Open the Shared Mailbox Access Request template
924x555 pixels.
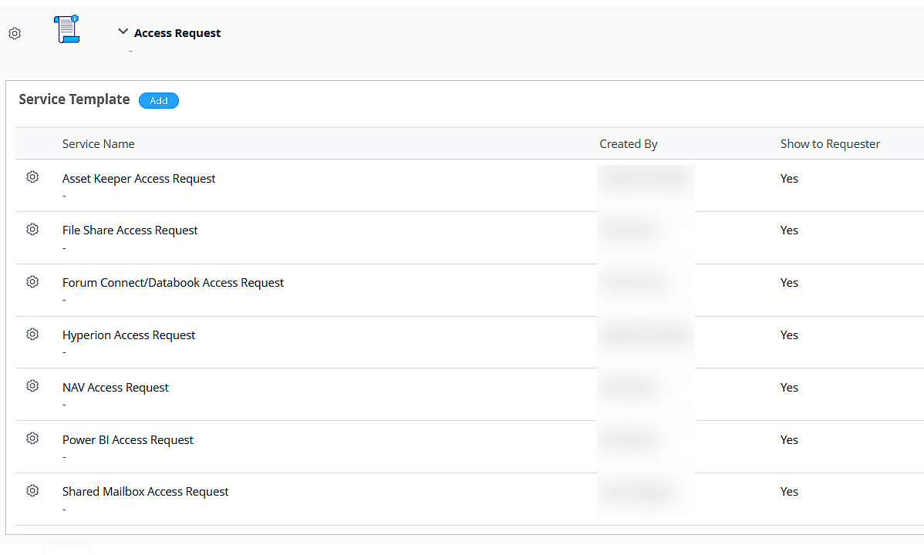[x=145, y=491]
